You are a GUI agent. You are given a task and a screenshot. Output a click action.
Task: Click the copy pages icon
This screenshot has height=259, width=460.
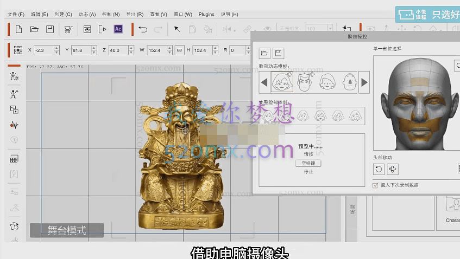pyautogui.click(x=192, y=29)
